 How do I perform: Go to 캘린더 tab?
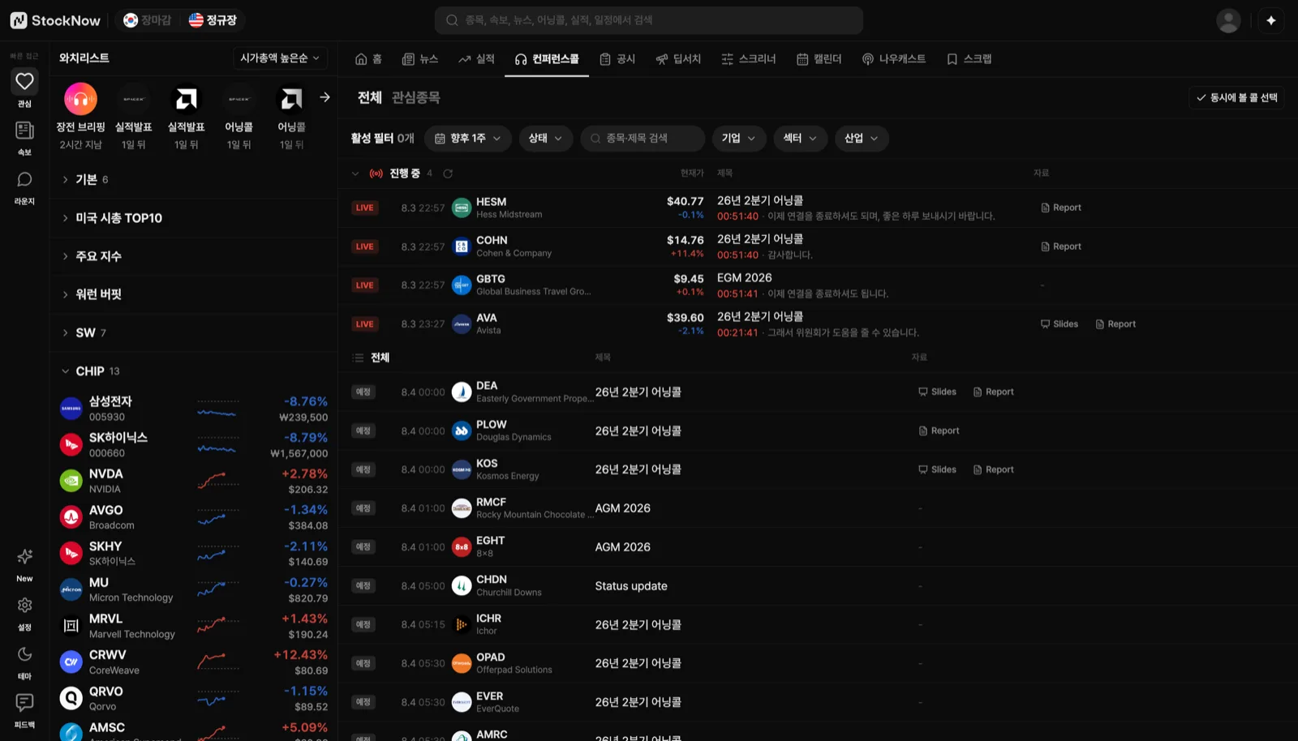[x=819, y=59]
